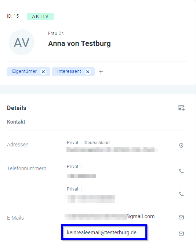Open the address location pin icon
The image size is (196, 245).
click(181, 146)
